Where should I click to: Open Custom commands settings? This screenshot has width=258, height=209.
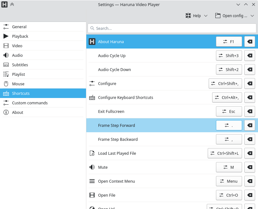click(x=43, y=103)
